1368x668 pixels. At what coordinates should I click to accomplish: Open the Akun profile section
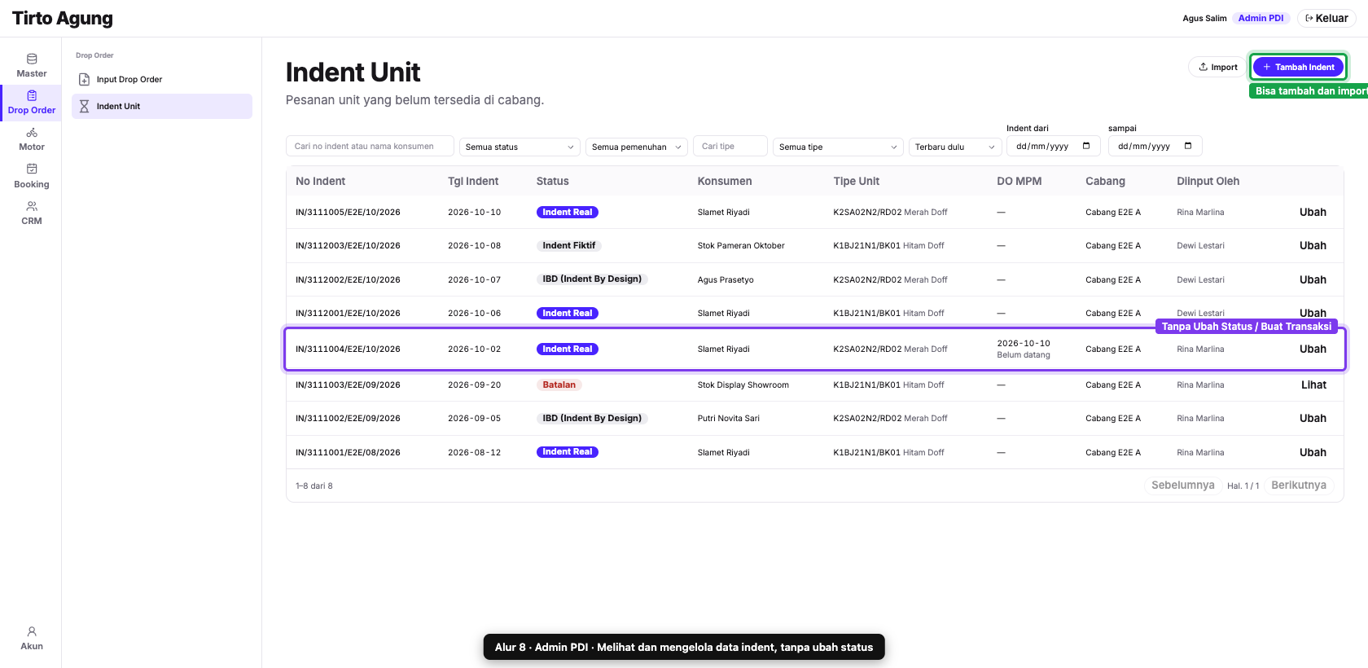31,638
